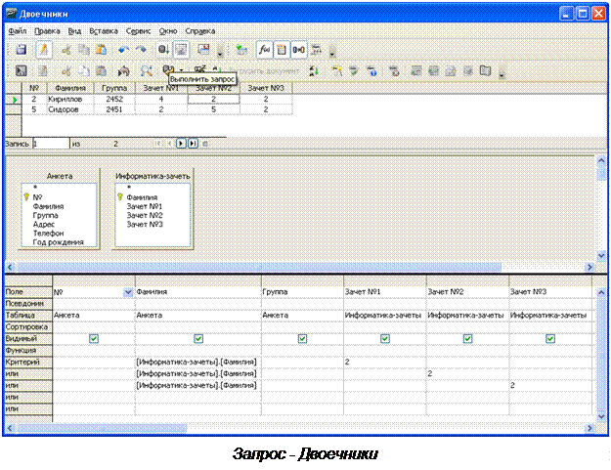Open the Сервис menu
This screenshot has height=470, width=611.
pos(138,31)
